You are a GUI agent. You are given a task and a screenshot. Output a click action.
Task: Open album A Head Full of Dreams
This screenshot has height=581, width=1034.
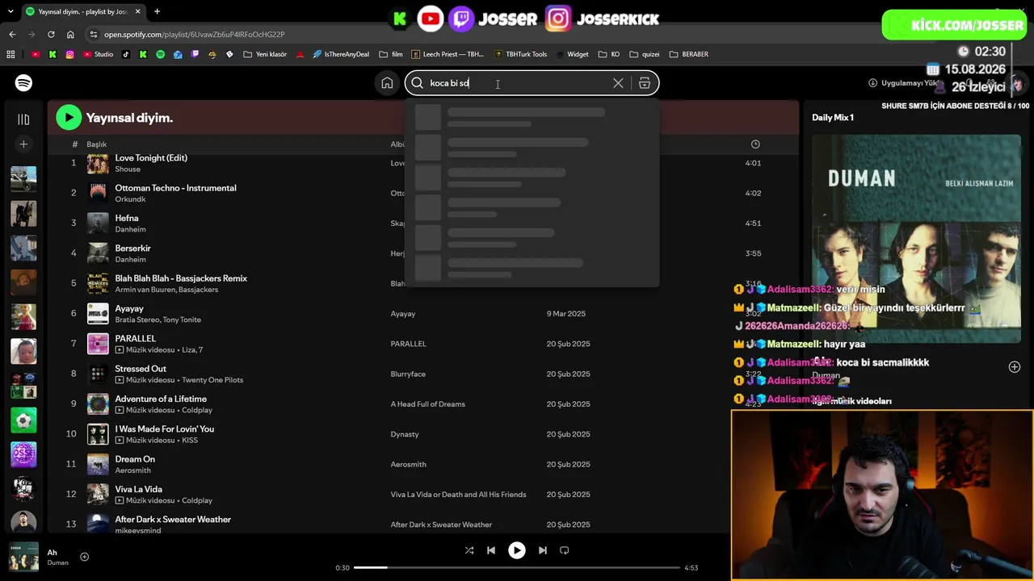point(428,404)
